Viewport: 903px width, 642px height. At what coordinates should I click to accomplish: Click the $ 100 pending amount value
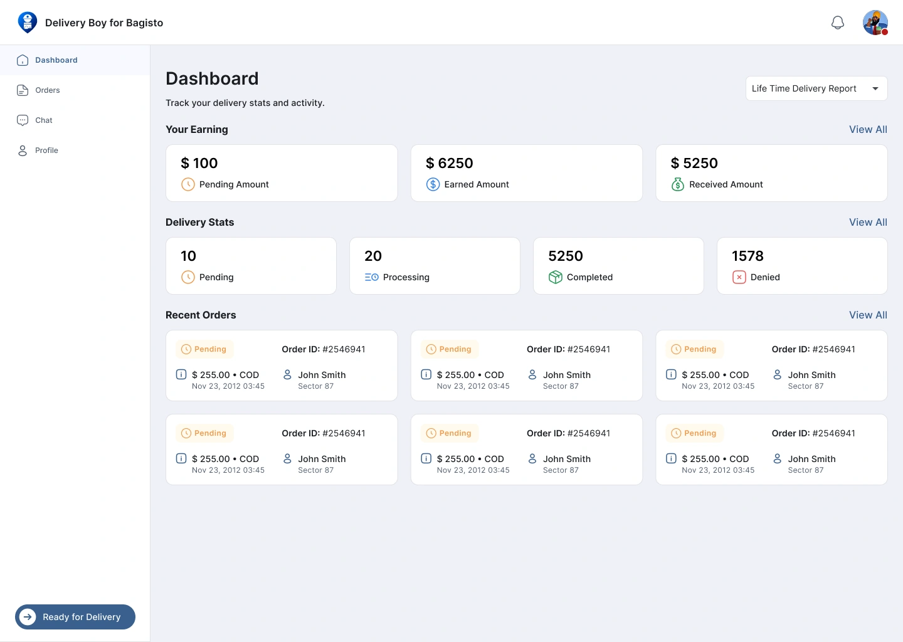click(199, 163)
